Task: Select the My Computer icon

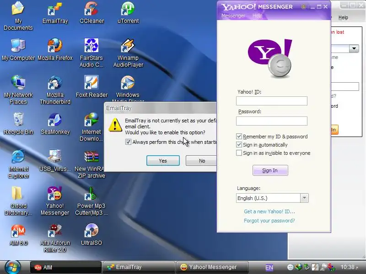Action: tap(18, 50)
